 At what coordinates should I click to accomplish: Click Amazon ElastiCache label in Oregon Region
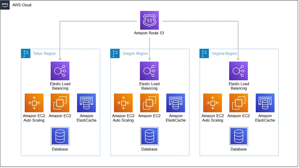pyautogui.click(x=176, y=118)
